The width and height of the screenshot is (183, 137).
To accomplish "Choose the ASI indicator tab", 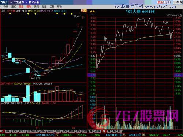I will click(x=65, y=131).
